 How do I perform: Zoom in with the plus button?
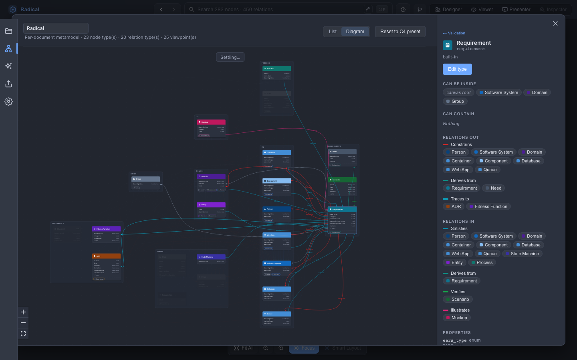click(x=23, y=312)
